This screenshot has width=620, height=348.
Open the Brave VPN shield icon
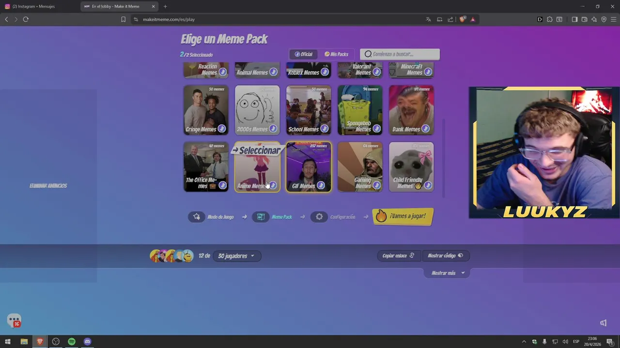[x=604, y=19]
